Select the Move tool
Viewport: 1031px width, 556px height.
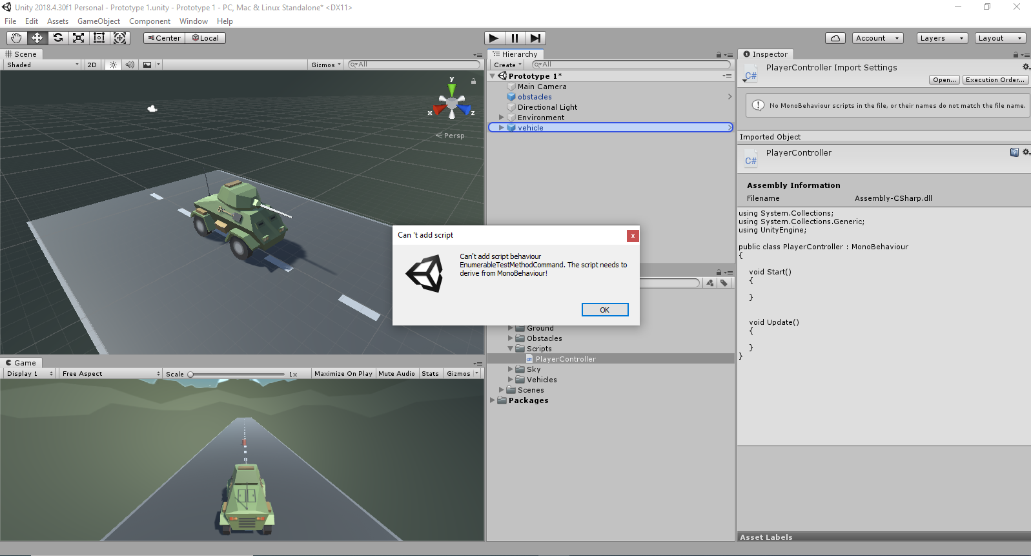point(37,38)
